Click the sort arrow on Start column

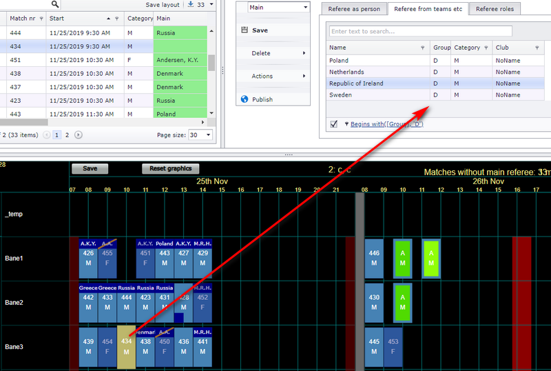point(108,19)
